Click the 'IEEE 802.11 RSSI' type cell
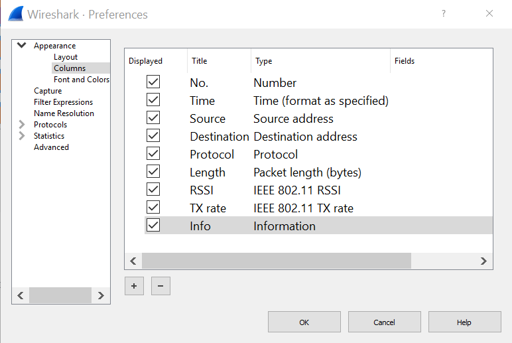 click(x=297, y=190)
